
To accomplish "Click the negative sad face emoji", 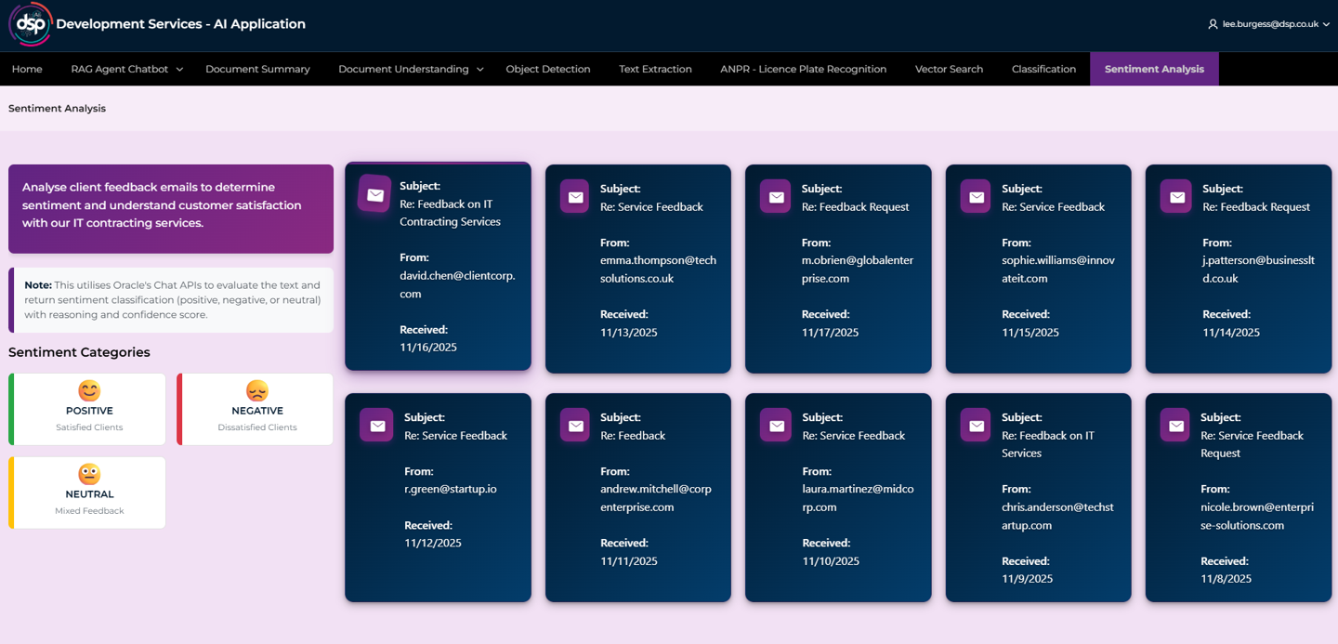I will click(x=257, y=390).
